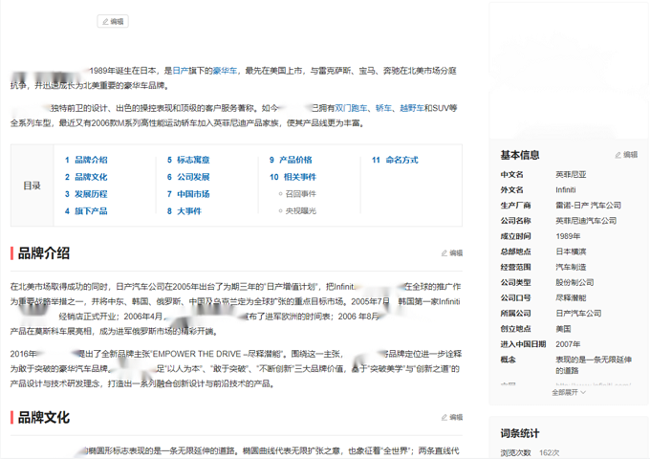Jump to 9 产品价格 in contents
The image size is (650, 459).
[291, 160]
